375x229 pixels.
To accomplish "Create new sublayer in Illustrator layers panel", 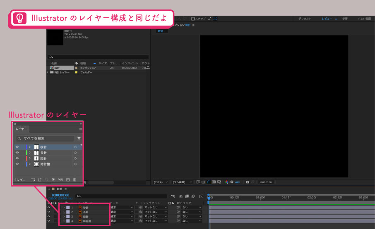I will (x=61, y=179).
